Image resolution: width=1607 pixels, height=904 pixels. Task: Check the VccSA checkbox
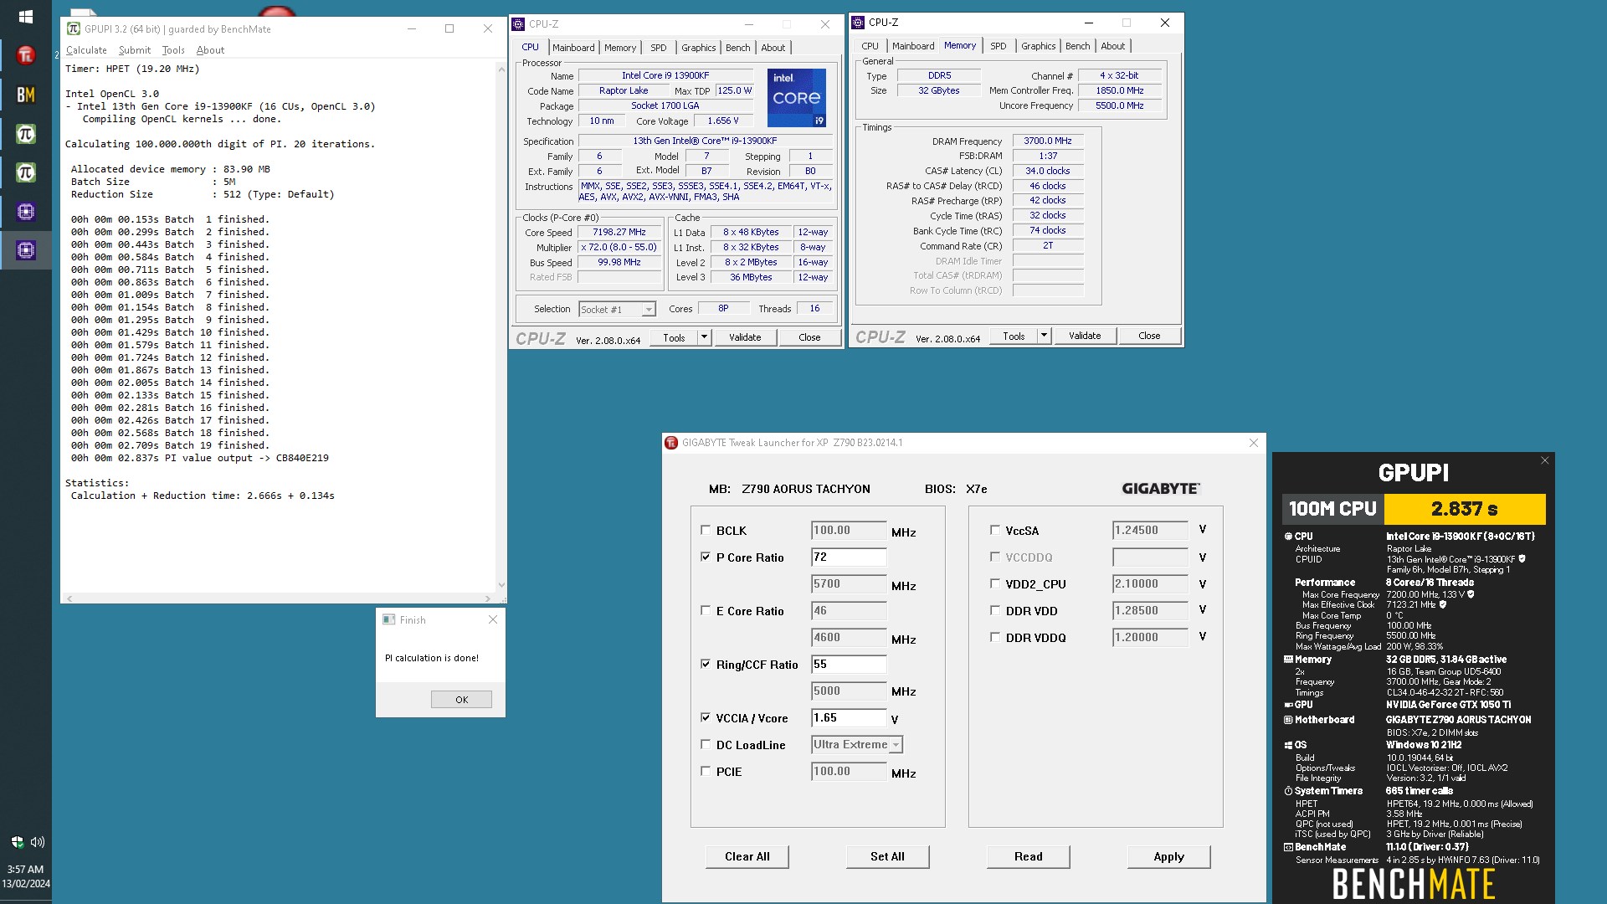point(995,530)
